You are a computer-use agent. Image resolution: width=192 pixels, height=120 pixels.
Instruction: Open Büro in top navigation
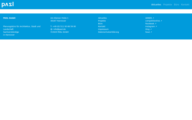point(176,5)
